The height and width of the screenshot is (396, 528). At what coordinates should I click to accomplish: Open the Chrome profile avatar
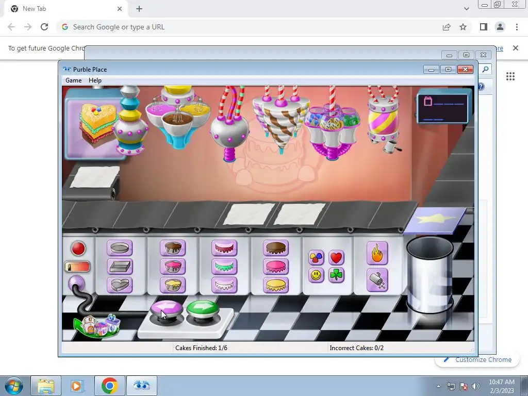point(500,27)
